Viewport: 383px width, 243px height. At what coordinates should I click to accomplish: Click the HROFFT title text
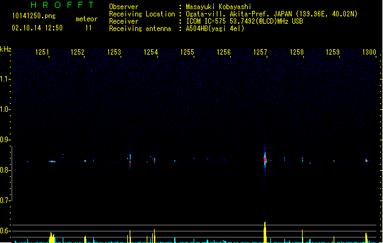point(62,5)
